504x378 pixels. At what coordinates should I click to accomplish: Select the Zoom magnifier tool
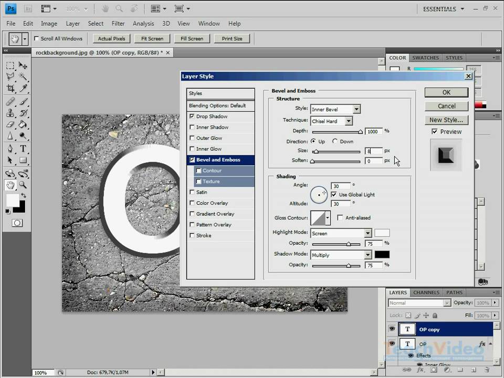click(23, 185)
